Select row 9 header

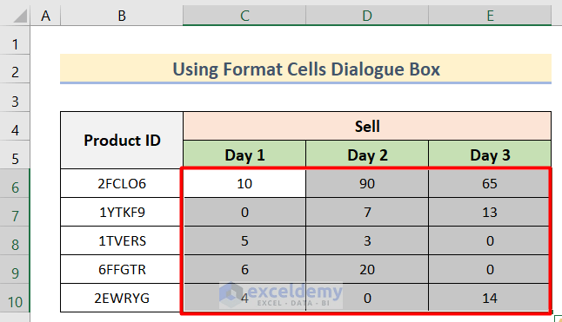[15, 269]
